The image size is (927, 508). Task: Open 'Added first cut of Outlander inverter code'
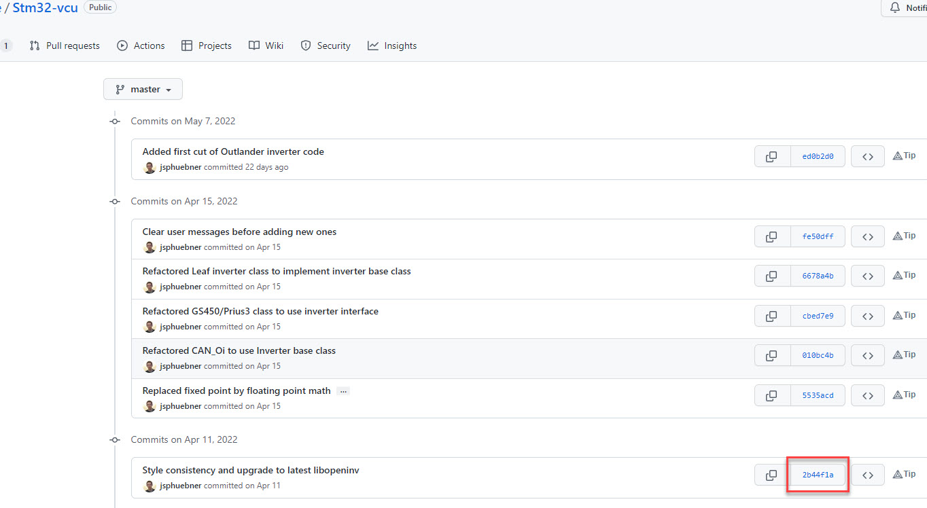[233, 151]
